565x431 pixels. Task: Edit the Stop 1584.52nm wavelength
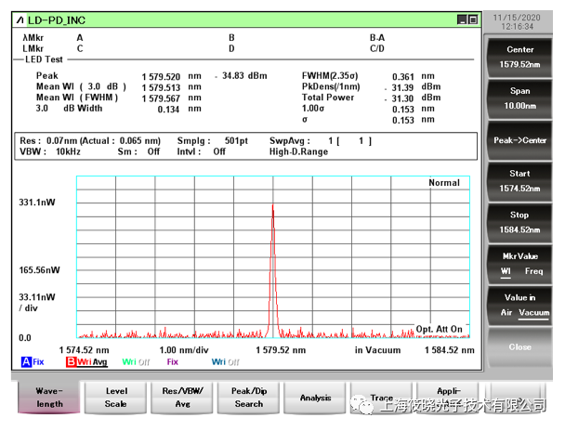click(x=519, y=222)
